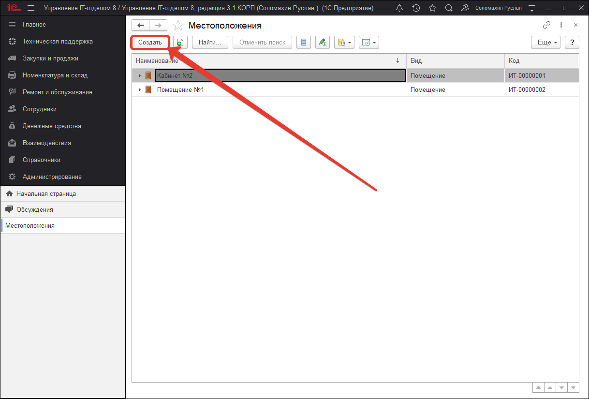This screenshot has height=399, width=589.
Task: Click the back navigation arrow
Action: pos(141,26)
